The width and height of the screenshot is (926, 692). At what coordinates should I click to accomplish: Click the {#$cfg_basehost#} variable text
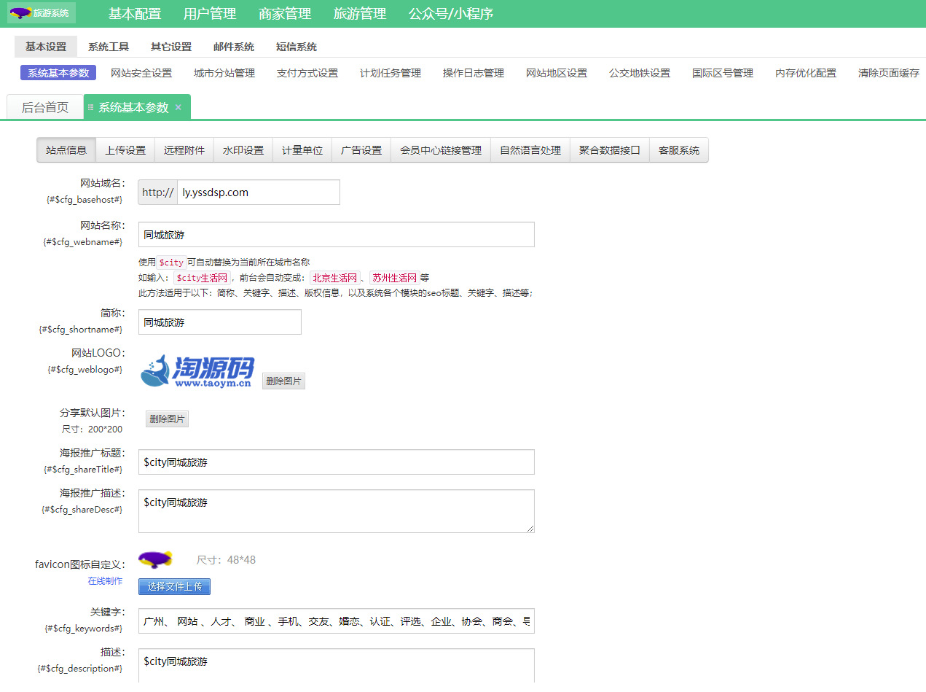pos(85,199)
